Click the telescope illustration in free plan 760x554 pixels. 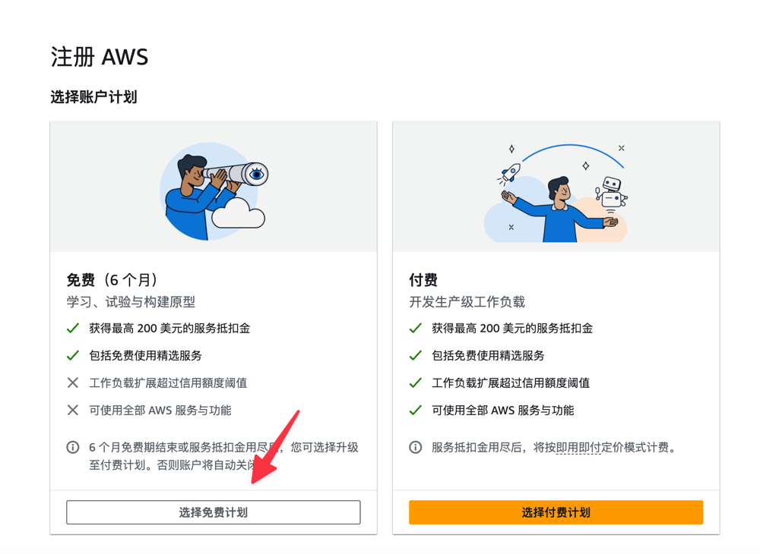click(x=214, y=190)
